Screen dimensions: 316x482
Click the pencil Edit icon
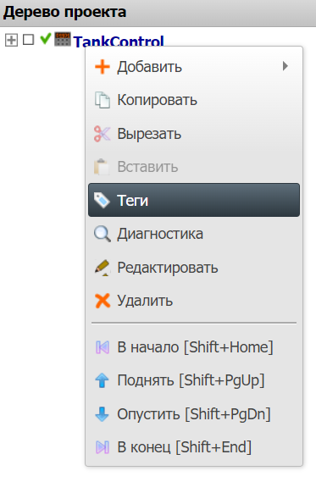(x=103, y=268)
